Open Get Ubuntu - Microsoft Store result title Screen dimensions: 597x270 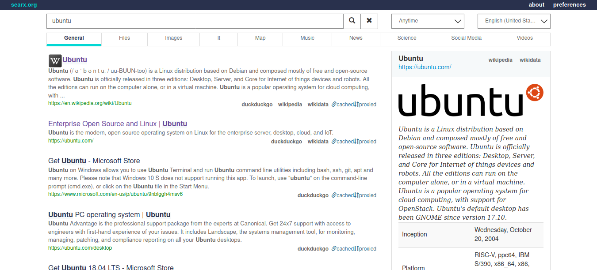tap(94, 161)
